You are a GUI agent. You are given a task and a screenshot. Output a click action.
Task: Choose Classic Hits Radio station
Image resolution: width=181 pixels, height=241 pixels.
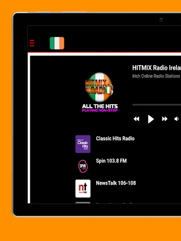[x=115, y=138]
